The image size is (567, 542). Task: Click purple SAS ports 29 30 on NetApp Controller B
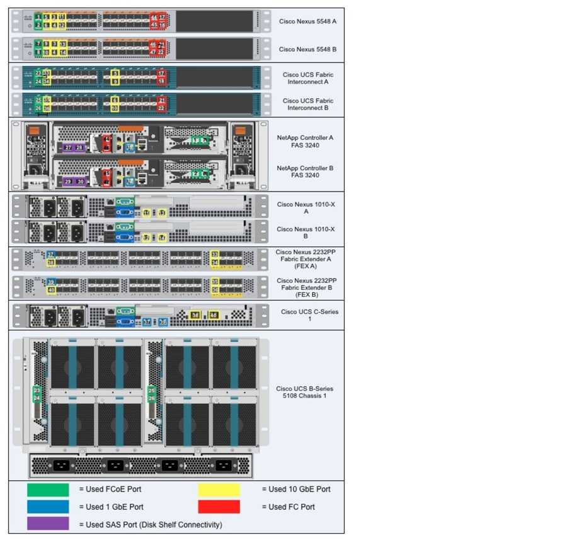click(x=74, y=182)
